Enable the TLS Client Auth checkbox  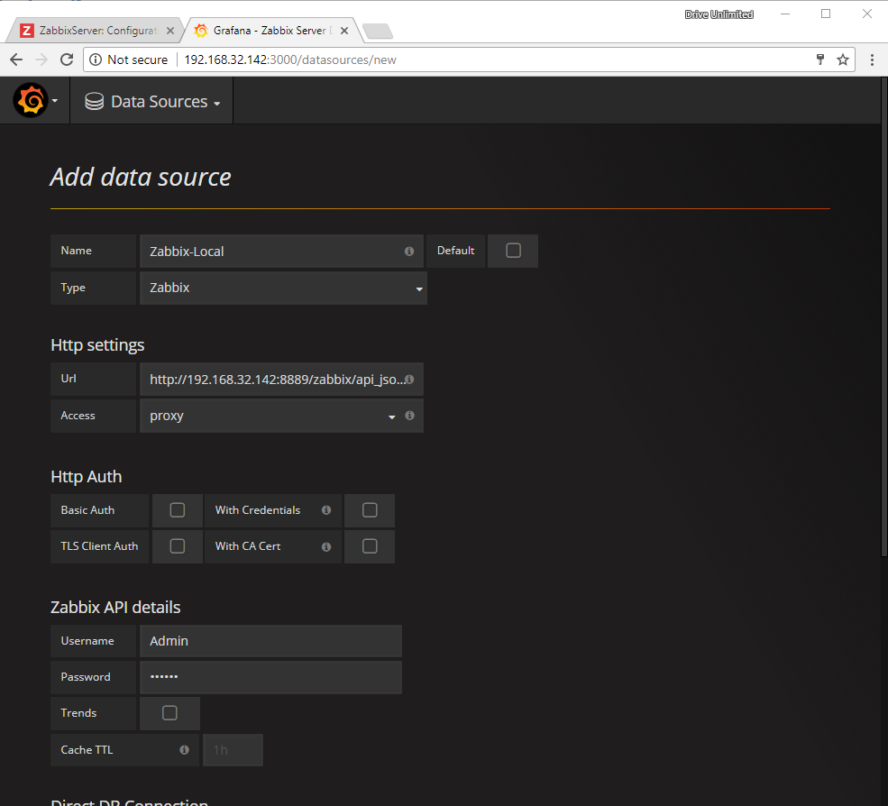[x=178, y=546]
